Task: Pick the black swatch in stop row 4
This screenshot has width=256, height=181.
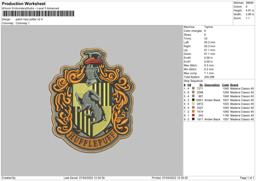Action: click(193, 100)
